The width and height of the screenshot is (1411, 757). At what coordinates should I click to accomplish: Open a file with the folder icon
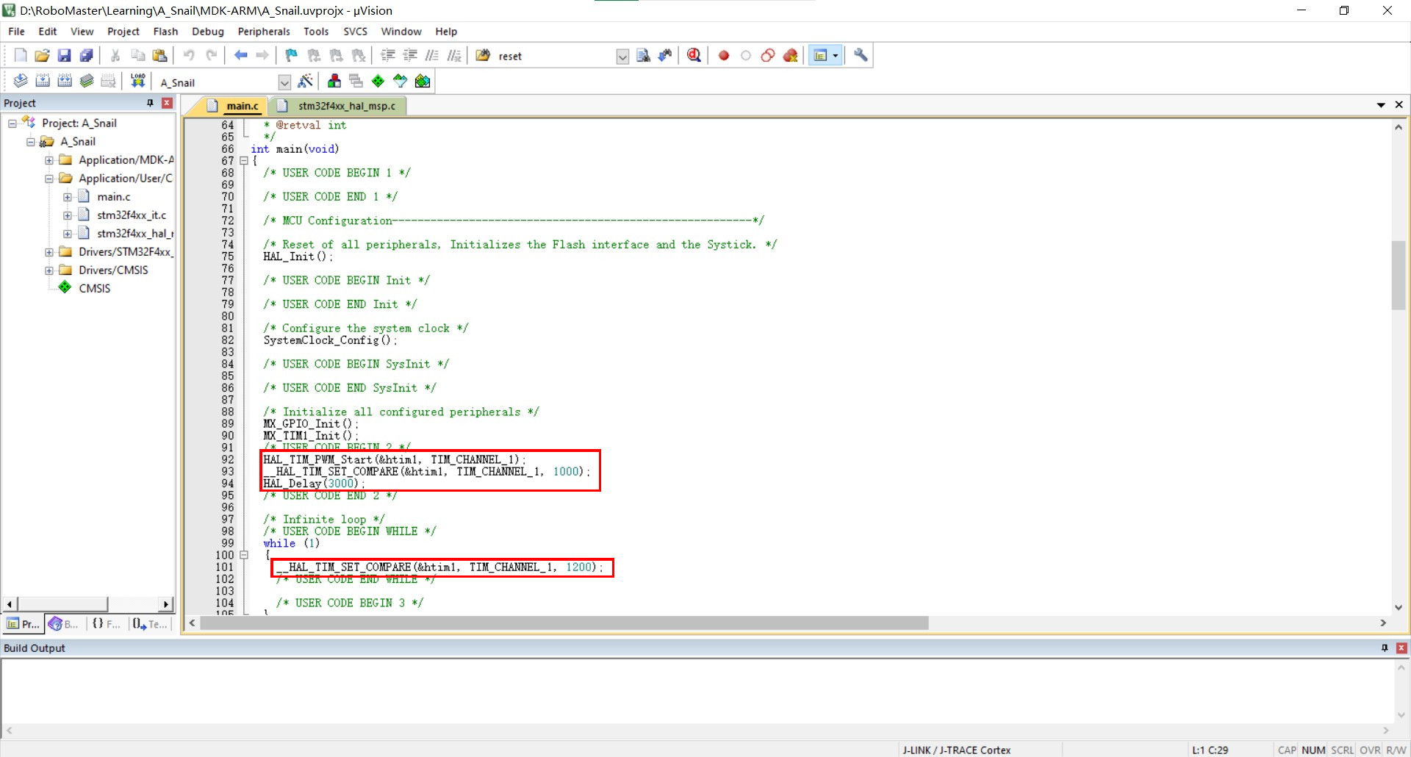42,55
